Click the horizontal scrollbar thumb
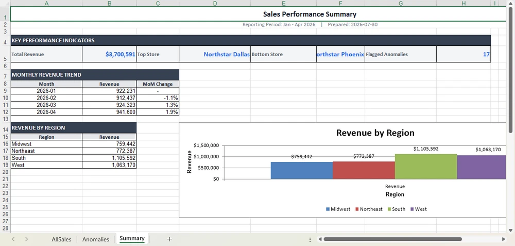 tap(392, 239)
